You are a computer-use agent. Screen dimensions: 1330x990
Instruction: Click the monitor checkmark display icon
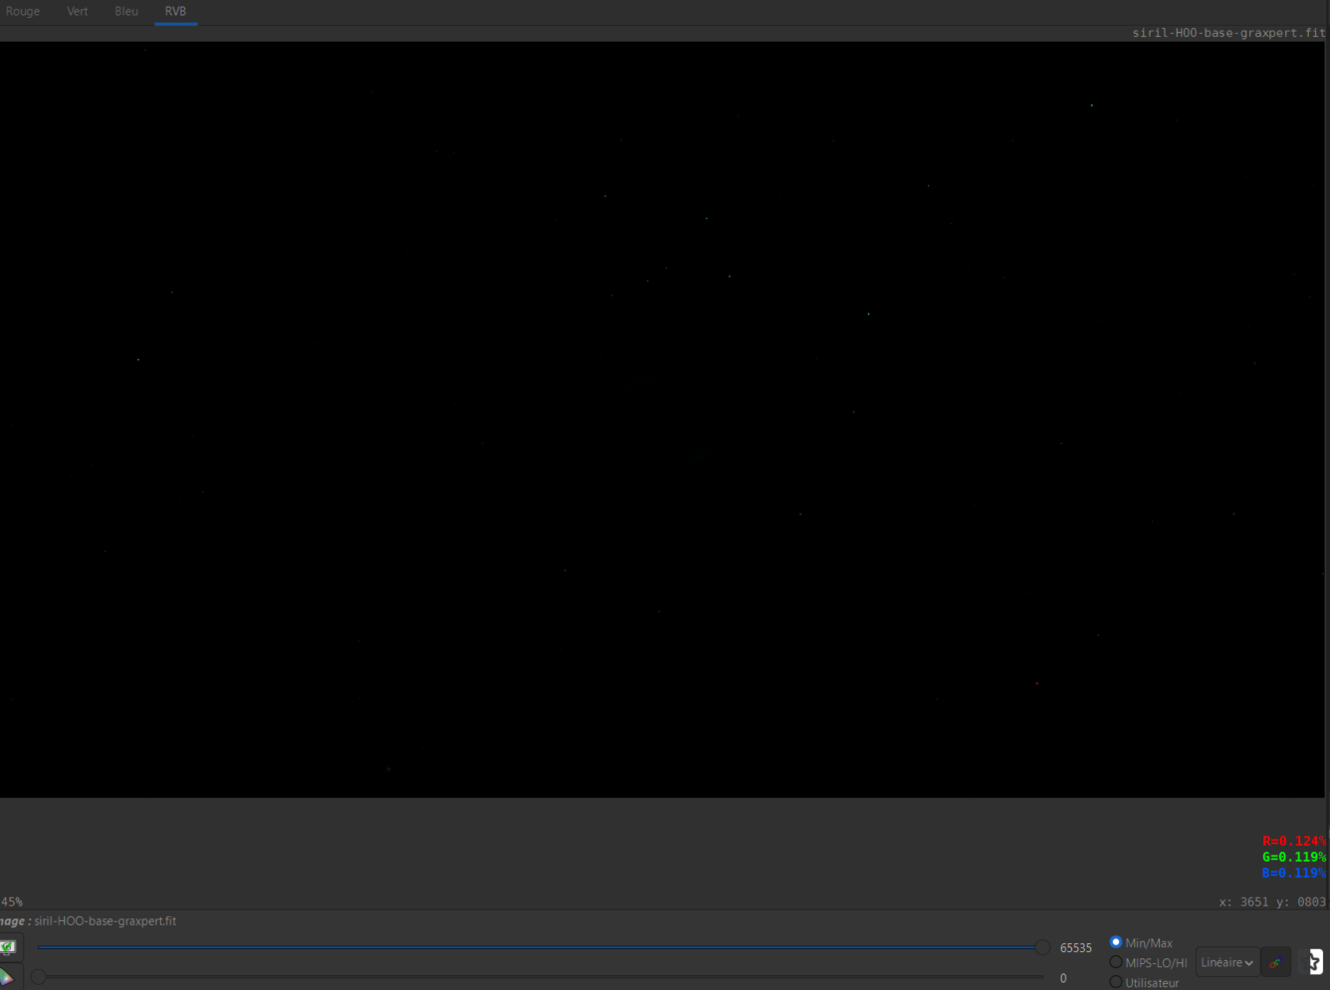click(7, 947)
